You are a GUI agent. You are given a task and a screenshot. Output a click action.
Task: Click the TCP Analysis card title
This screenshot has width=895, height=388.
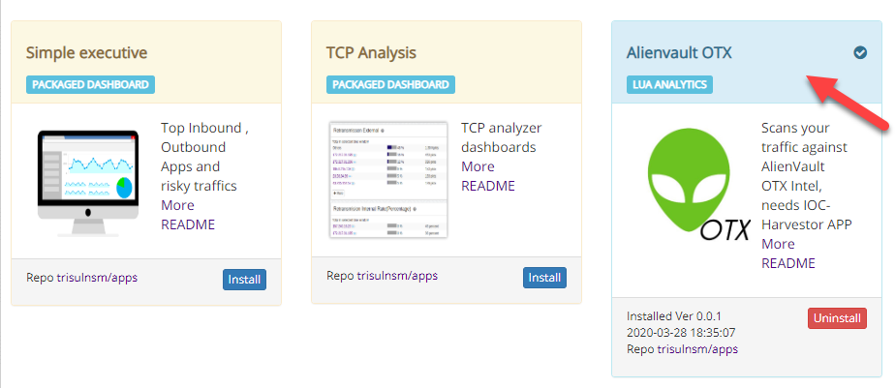(x=371, y=53)
